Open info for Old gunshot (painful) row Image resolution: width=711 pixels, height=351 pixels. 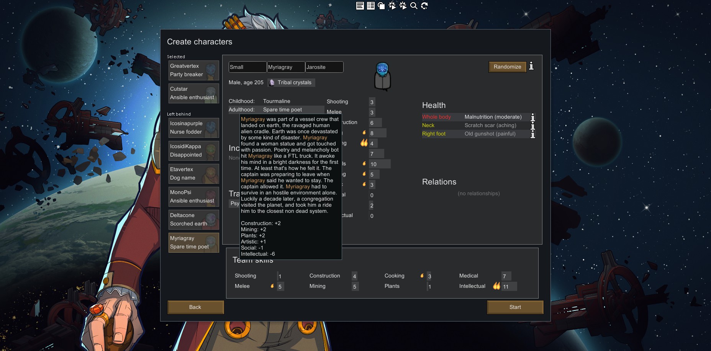(532, 134)
